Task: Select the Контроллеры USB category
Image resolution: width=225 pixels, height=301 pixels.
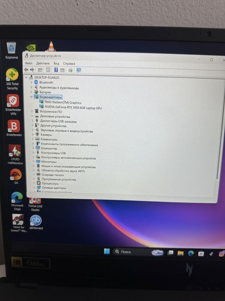Action: pos(54,153)
